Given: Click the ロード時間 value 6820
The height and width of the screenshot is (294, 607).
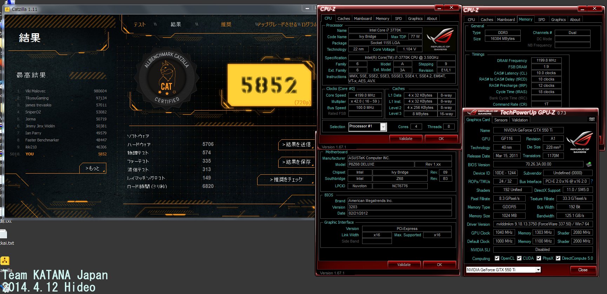Looking at the screenshot, I should tap(208, 186).
